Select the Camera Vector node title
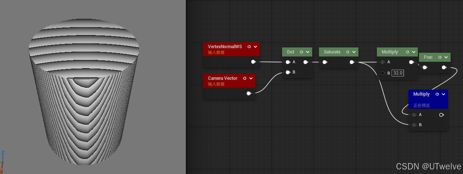Image resolution: width=463 pixels, height=174 pixels. point(223,78)
